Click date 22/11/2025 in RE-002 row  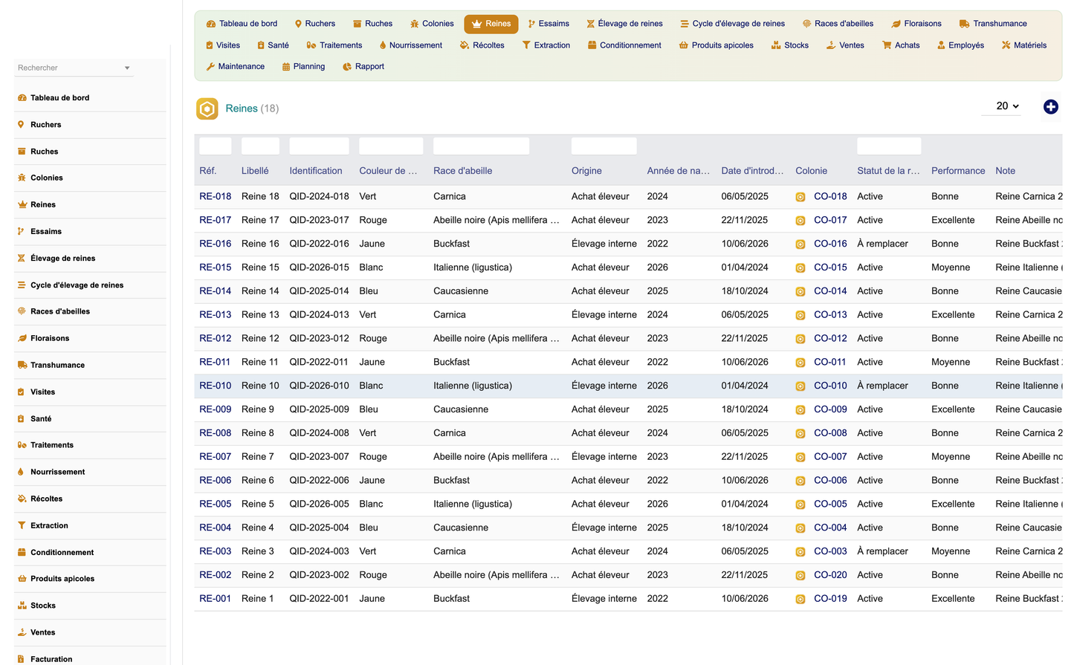pos(745,575)
